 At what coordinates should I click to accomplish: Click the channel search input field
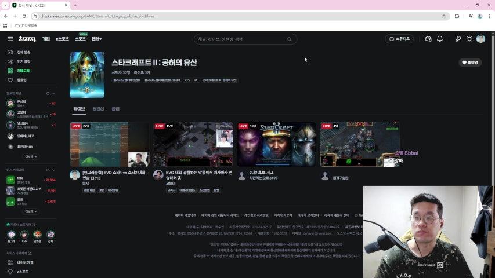[241, 39]
